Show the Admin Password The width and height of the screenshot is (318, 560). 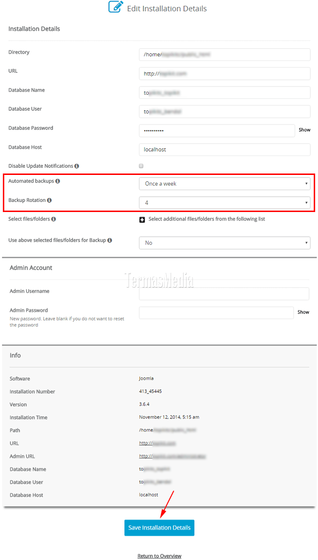pos(303,312)
